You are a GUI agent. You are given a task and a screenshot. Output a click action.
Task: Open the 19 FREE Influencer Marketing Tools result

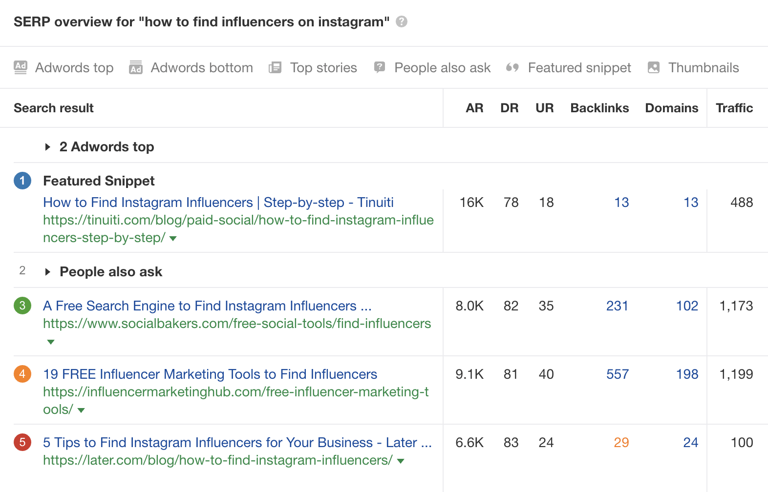[210, 374]
